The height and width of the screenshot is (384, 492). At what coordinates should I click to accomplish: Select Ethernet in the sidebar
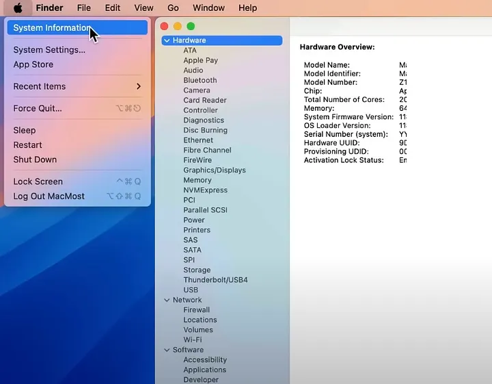click(198, 140)
